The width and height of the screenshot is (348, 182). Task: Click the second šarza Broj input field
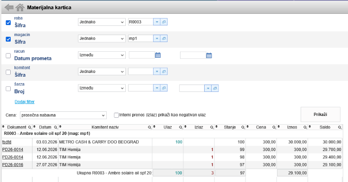coord(192,88)
